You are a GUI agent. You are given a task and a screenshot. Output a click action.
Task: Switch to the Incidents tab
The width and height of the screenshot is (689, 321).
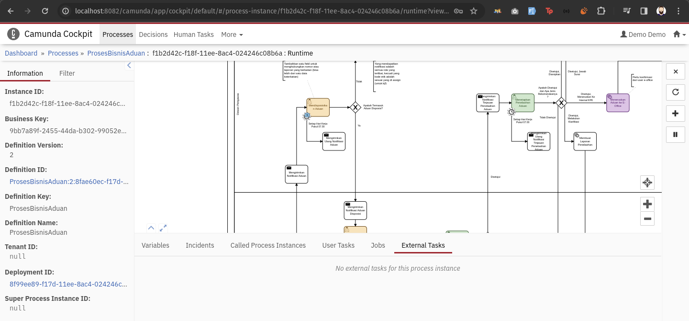pos(200,245)
